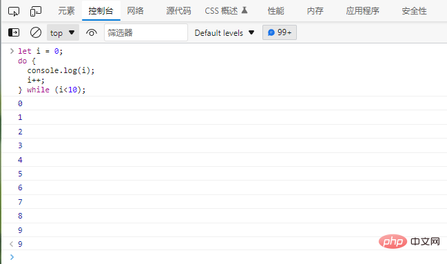Viewport: 447px width, 264px height.
Task: Open the 源代码 tab
Action: (x=178, y=11)
